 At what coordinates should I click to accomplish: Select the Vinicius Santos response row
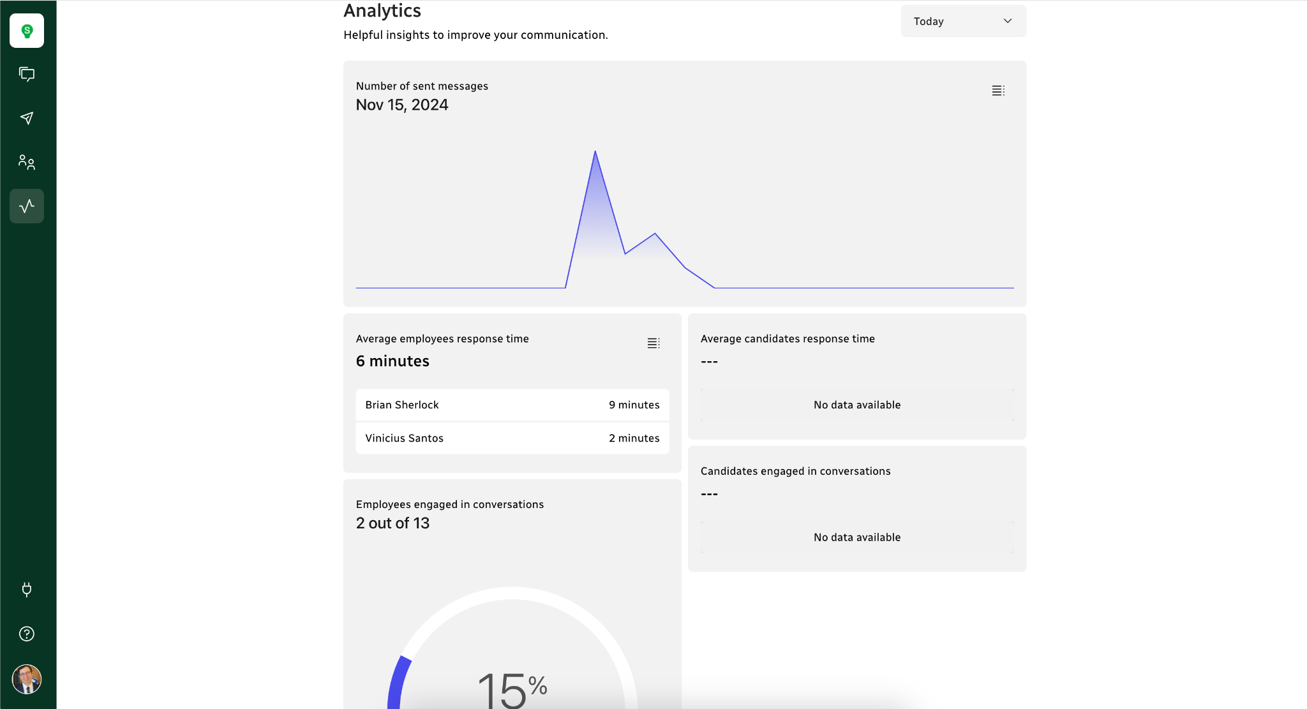point(512,438)
